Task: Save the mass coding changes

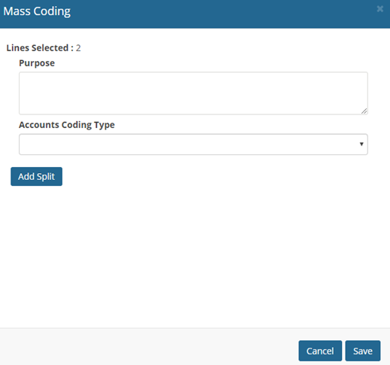Action: coord(363,351)
